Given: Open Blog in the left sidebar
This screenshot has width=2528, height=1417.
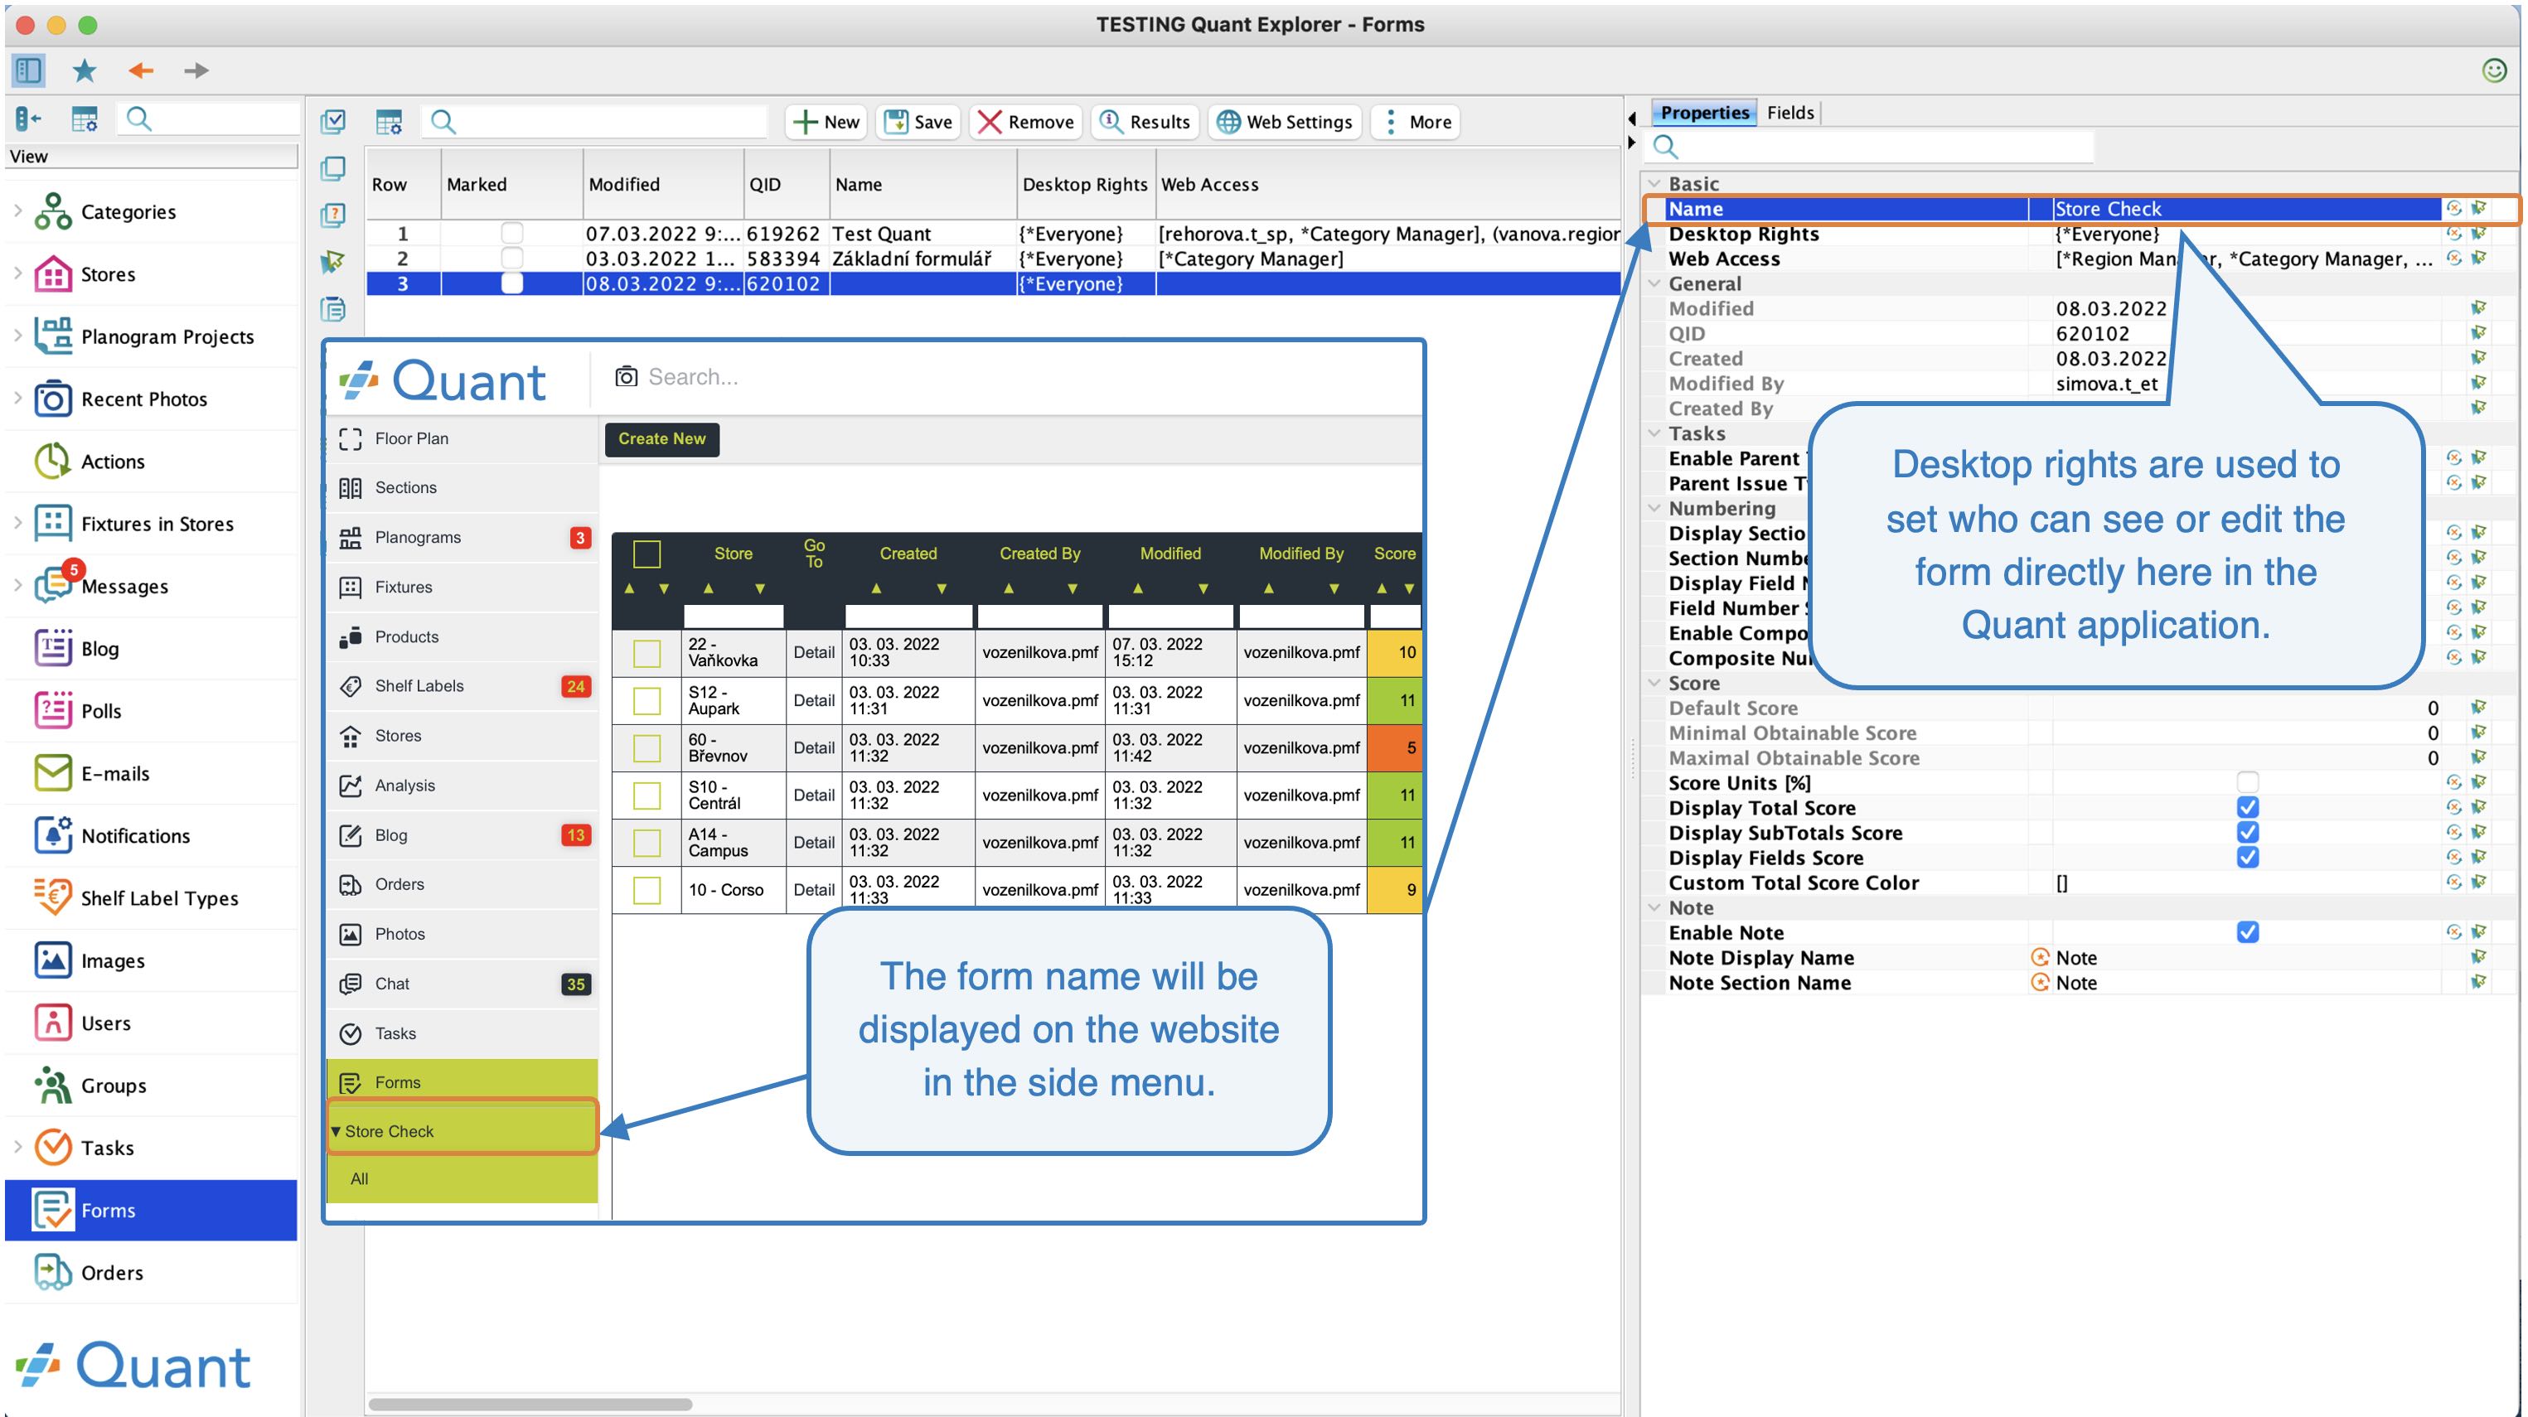Looking at the screenshot, I should click(x=99, y=649).
